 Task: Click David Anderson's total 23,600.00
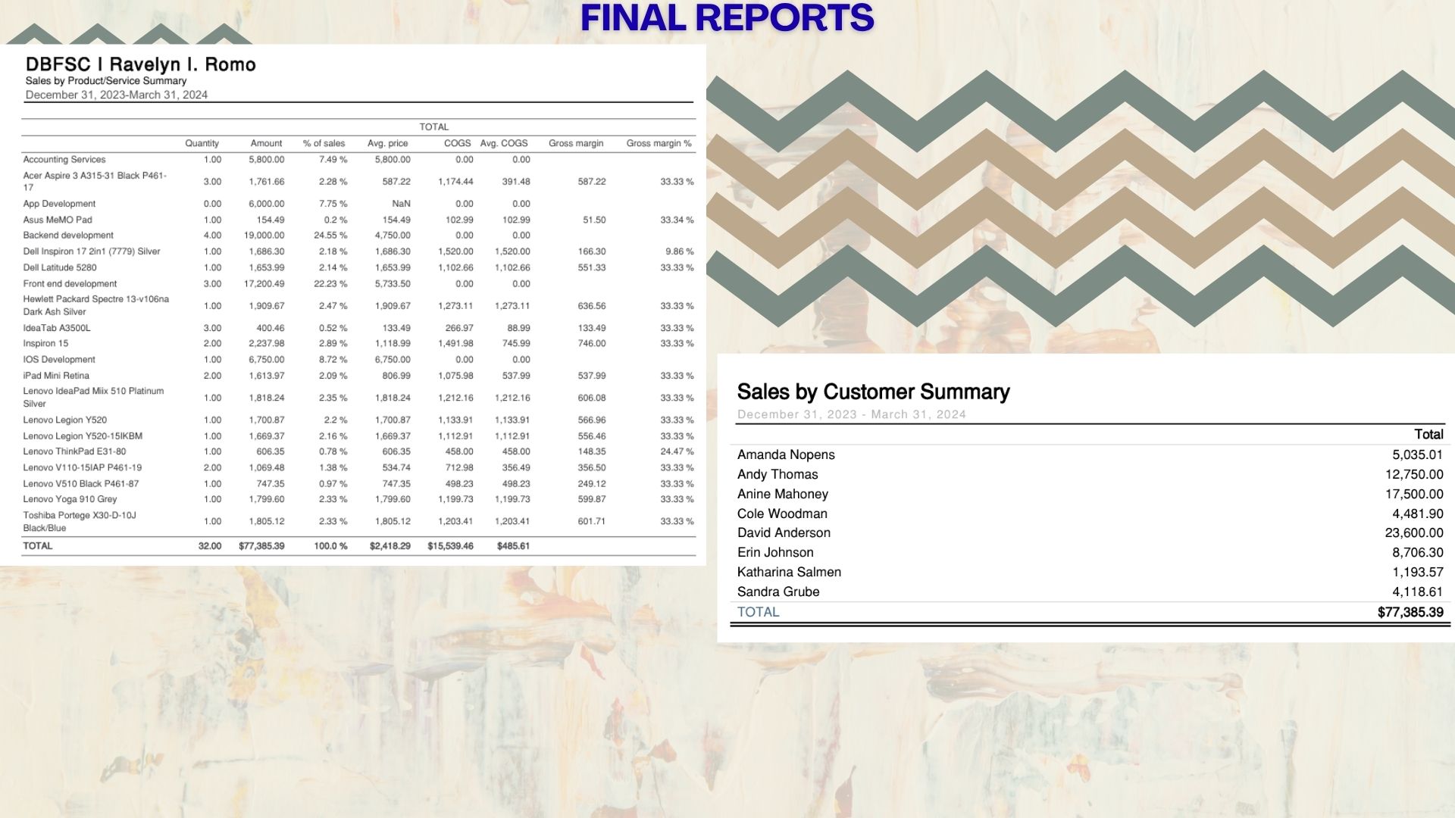pyautogui.click(x=1414, y=533)
